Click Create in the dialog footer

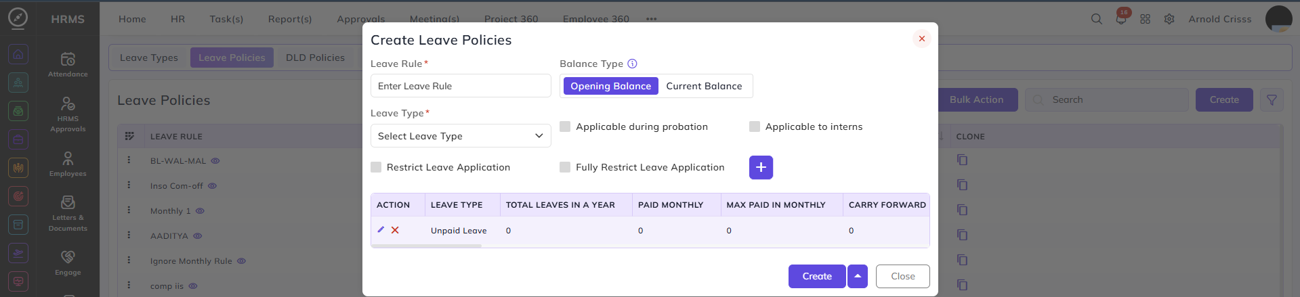817,276
